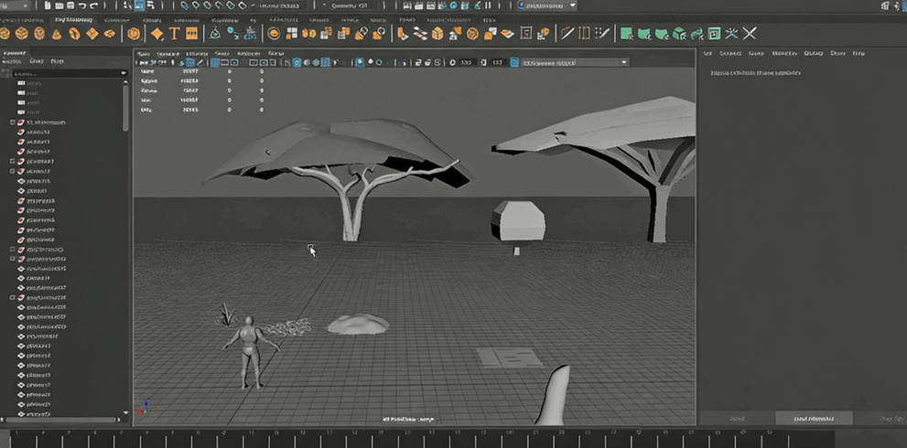Click the polygon cone shelf icon
Image resolution: width=907 pixels, height=448 pixels.
coord(57,34)
